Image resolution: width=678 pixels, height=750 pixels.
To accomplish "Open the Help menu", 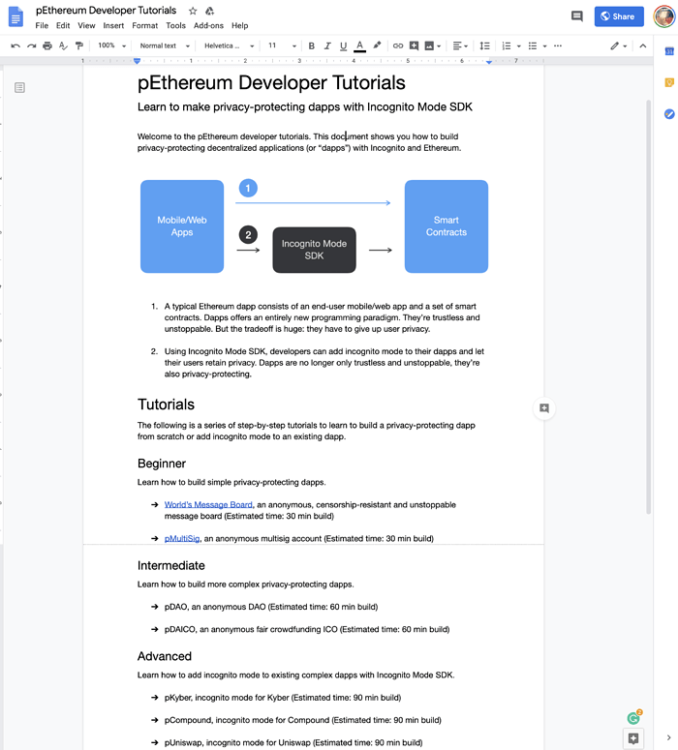I will point(240,25).
